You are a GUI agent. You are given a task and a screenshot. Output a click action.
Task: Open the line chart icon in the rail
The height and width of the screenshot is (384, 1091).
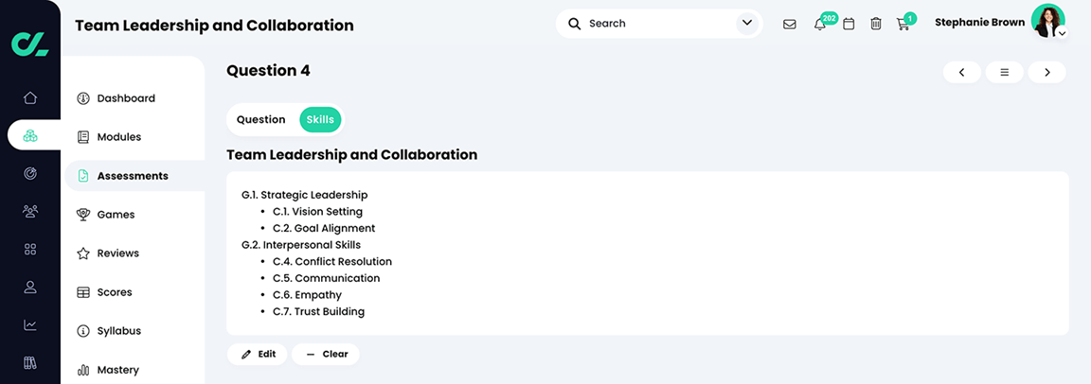(x=30, y=325)
